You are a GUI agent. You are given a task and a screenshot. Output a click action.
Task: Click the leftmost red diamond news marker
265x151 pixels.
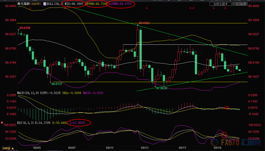(30, 8)
